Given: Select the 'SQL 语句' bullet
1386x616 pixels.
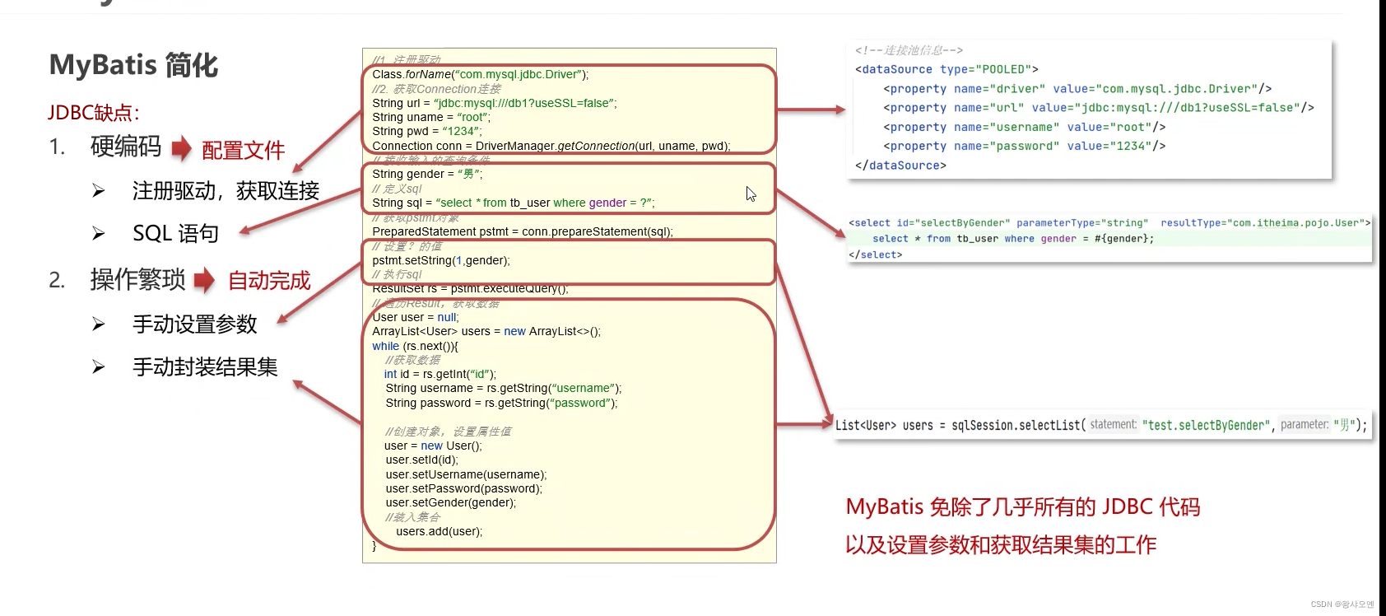Looking at the screenshot, I should coord(175,234).
